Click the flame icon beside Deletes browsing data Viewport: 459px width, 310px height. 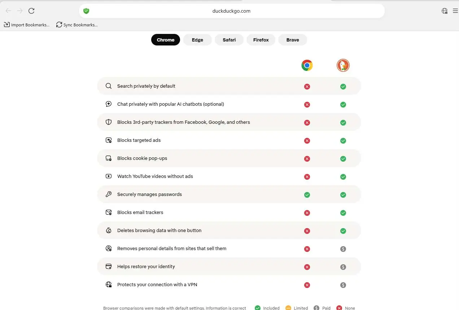109,230
